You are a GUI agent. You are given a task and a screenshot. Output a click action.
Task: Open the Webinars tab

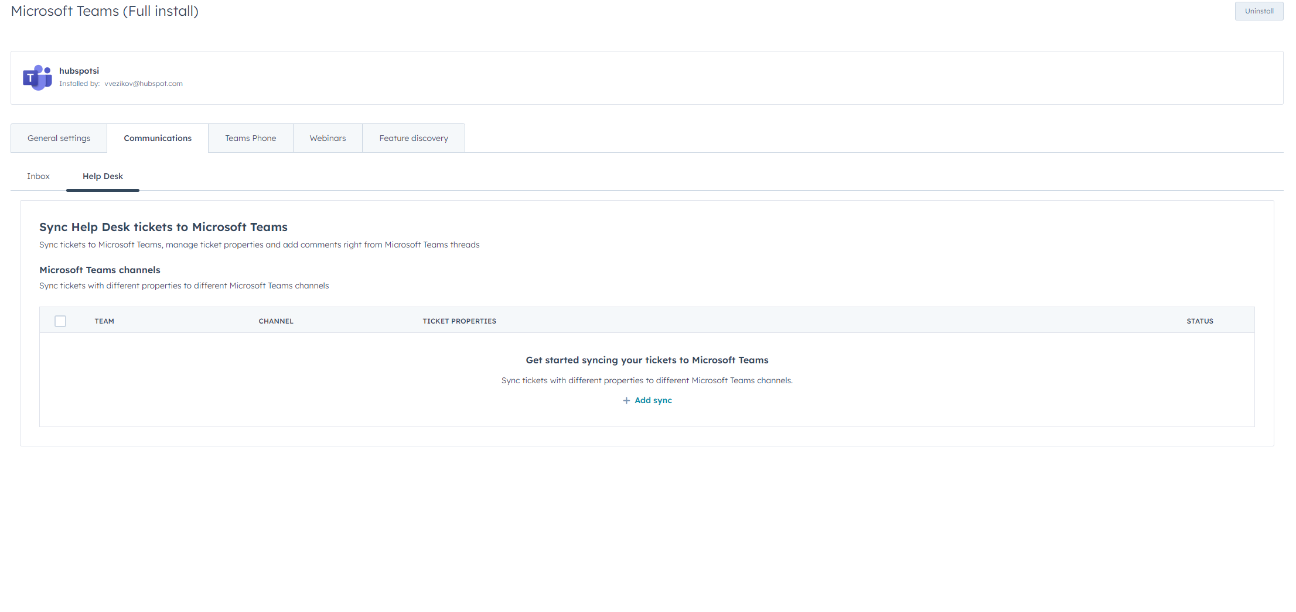(x=328, y=138)
